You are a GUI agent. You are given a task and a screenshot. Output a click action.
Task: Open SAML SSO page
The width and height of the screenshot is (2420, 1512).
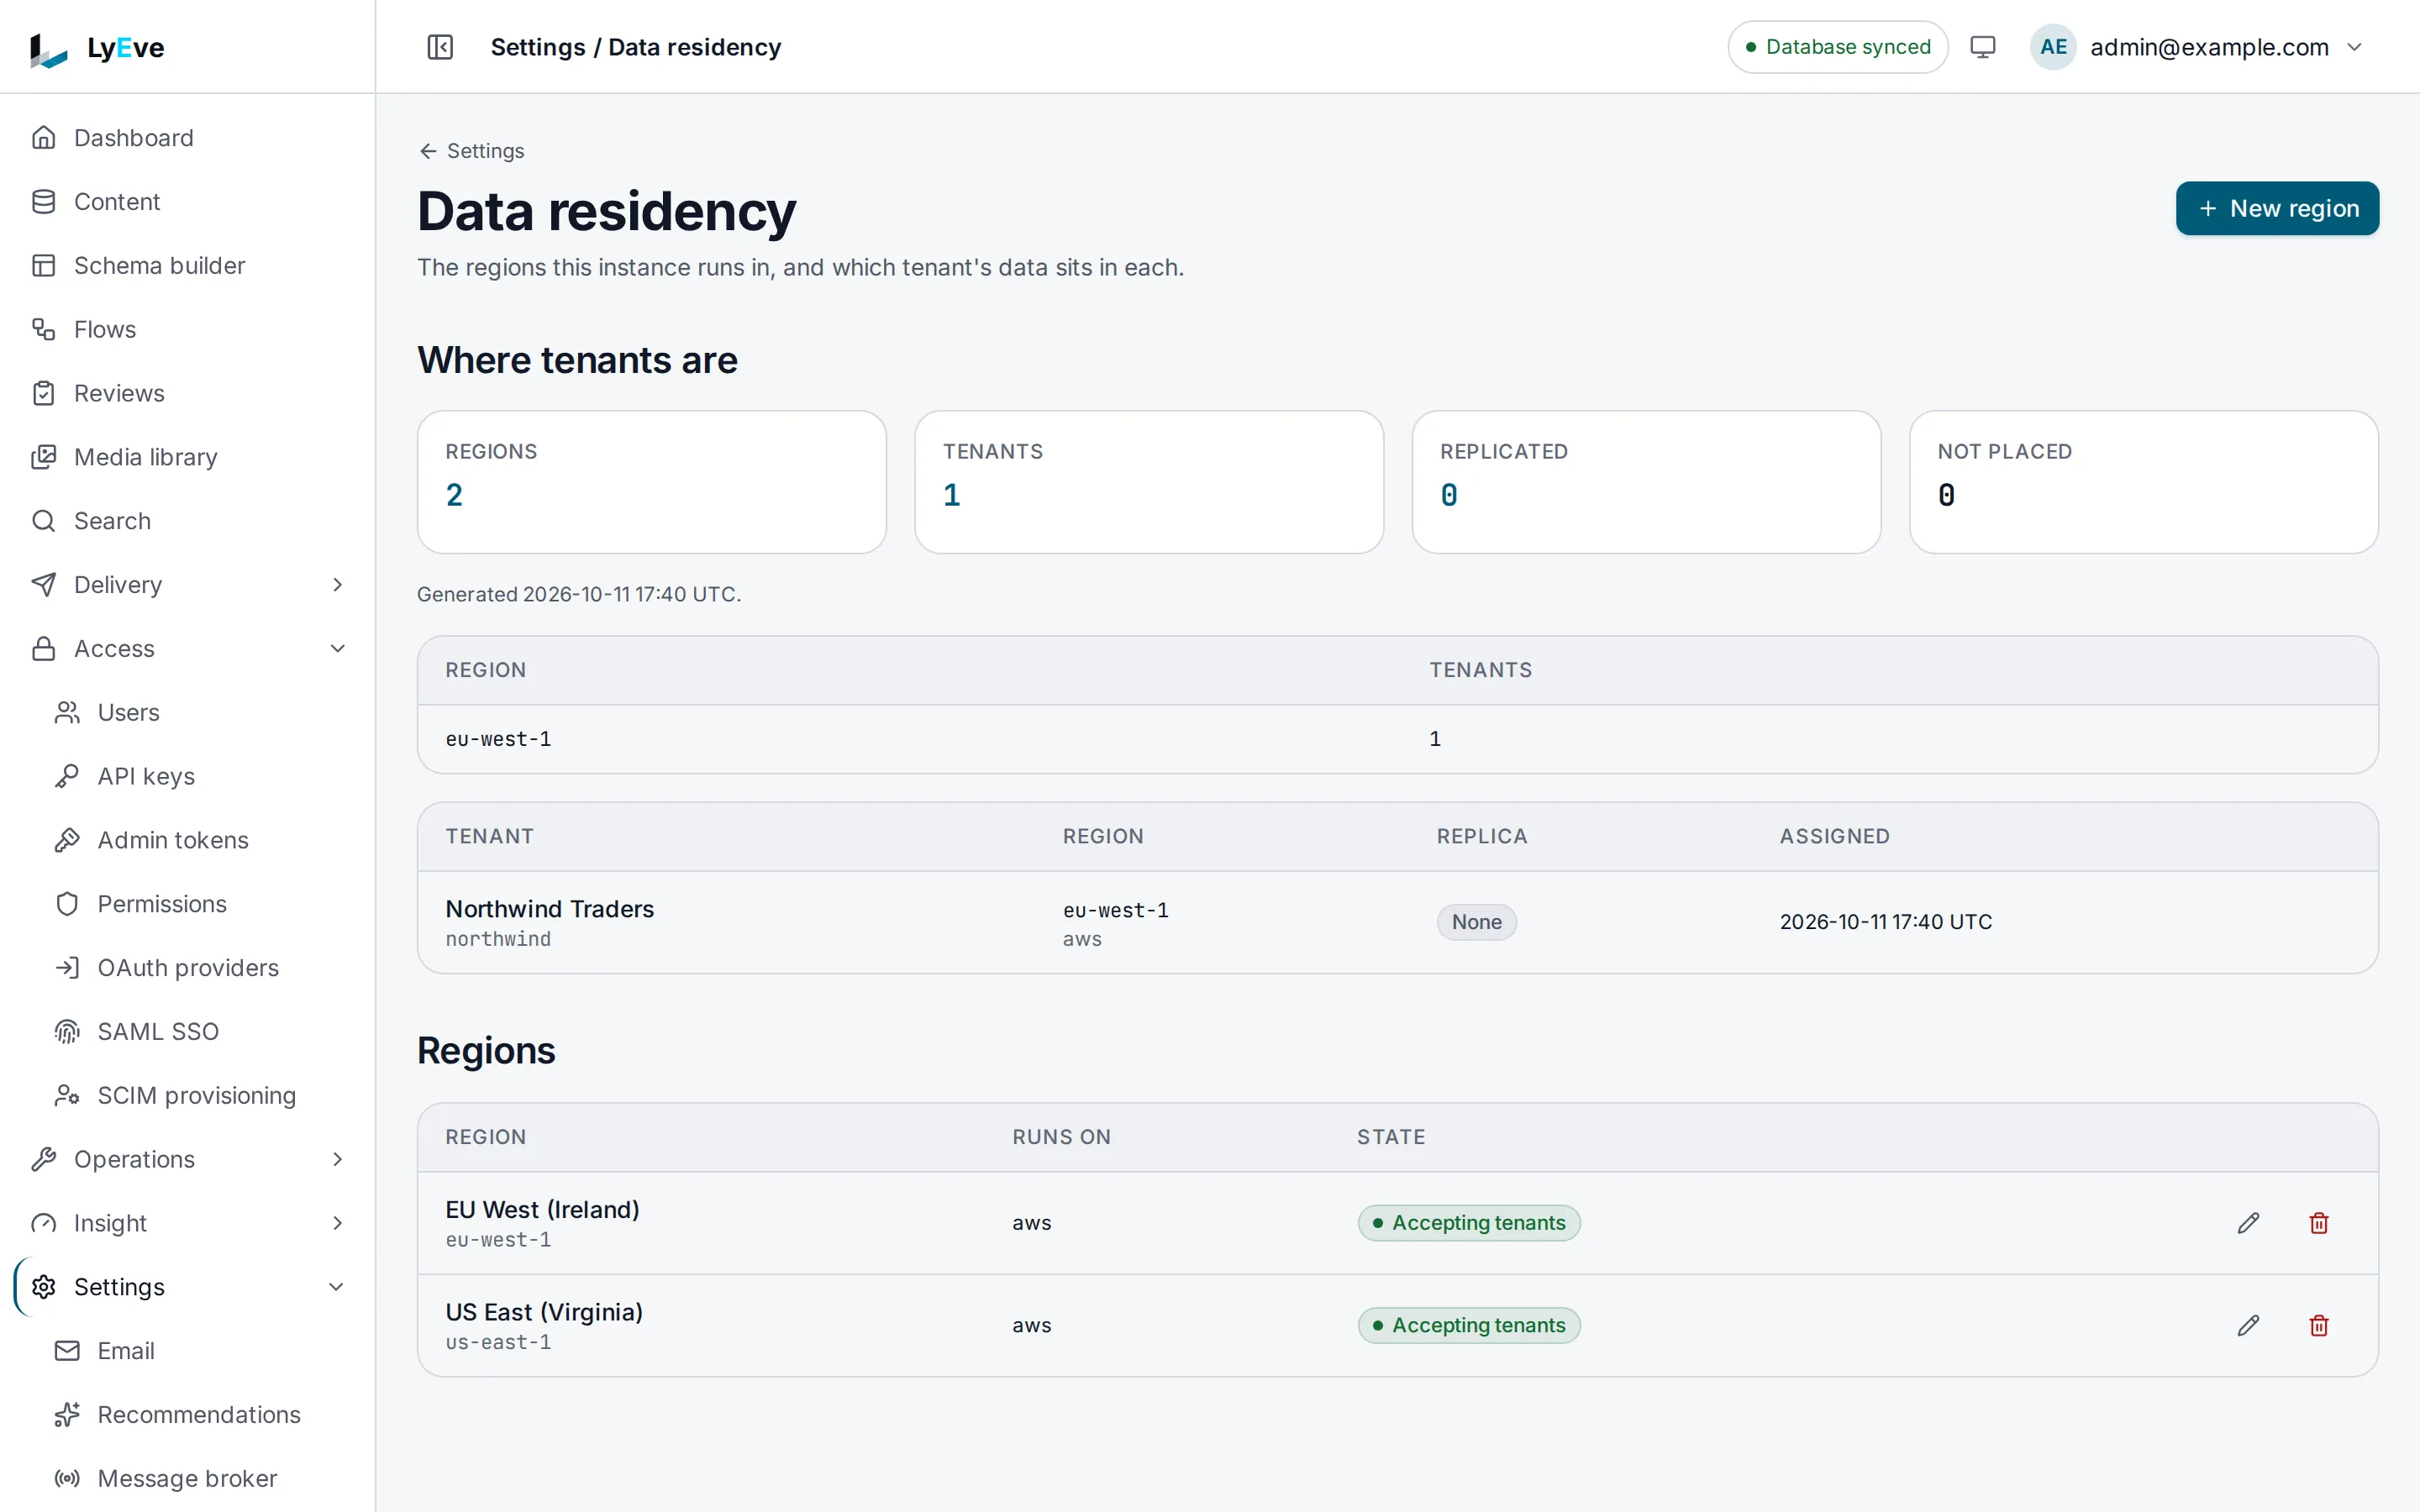[198, 1032]
